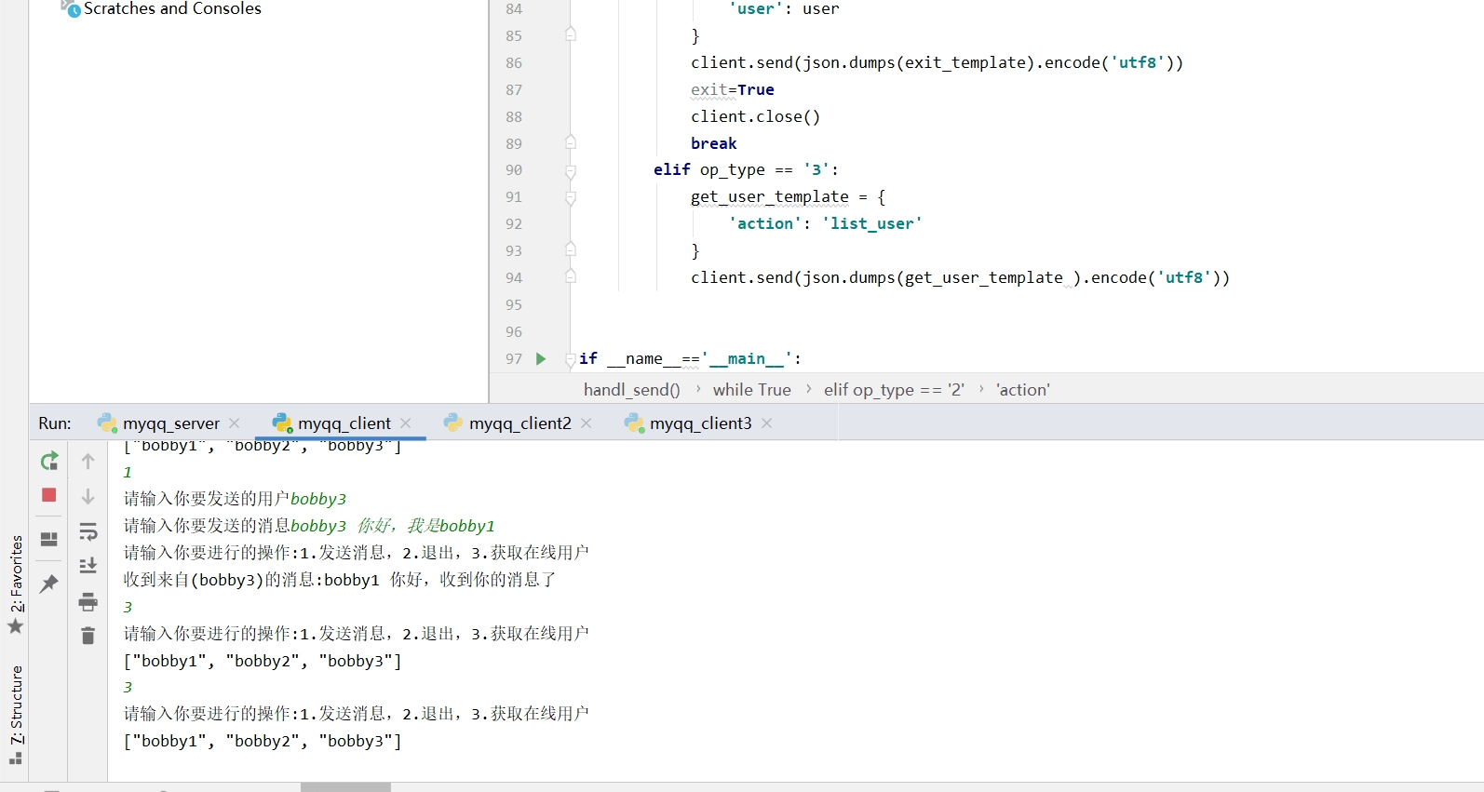Close the myqq_client3 run tab
The width and height of the screenshot is (1484, 792).
767,423
